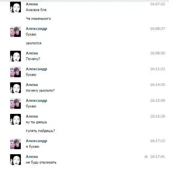Click the Алена name at 16:17:41

[x=32, y=157]
